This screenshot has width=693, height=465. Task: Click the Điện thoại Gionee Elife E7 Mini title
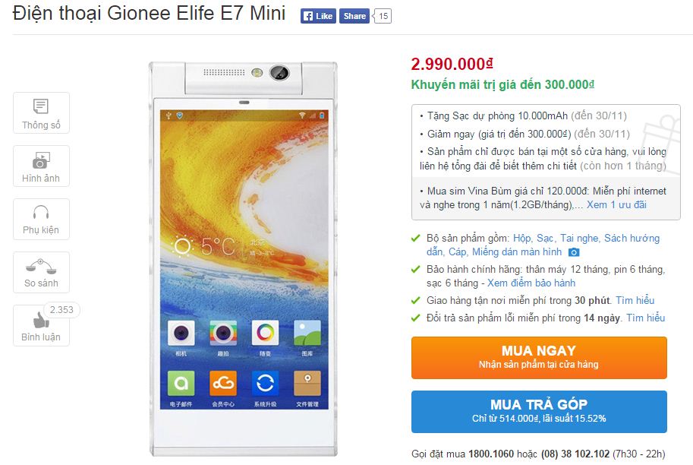[x=149, y=13]
